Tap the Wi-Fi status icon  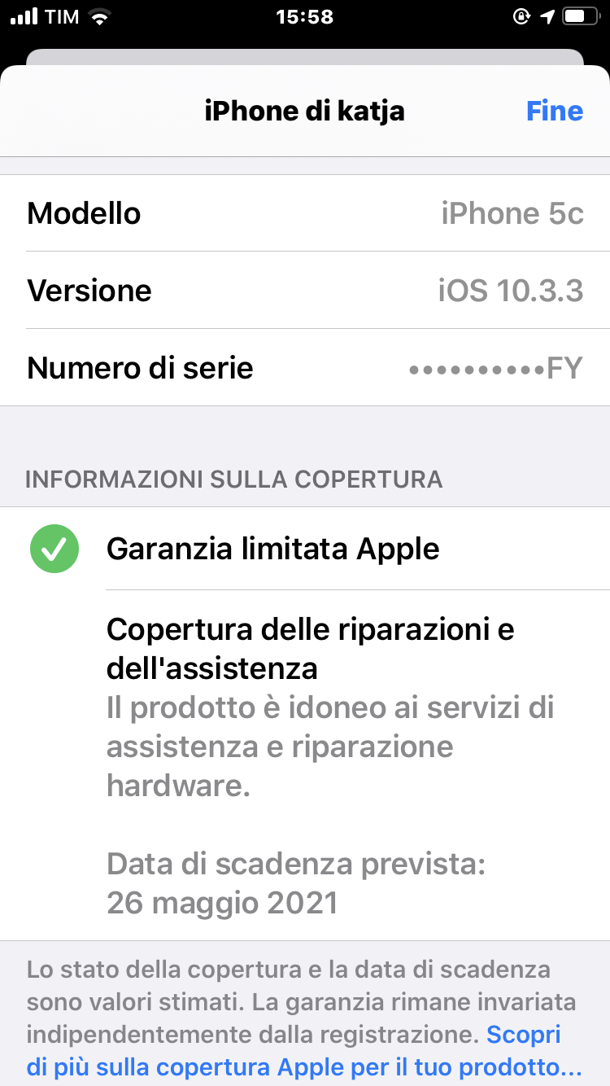101,16
